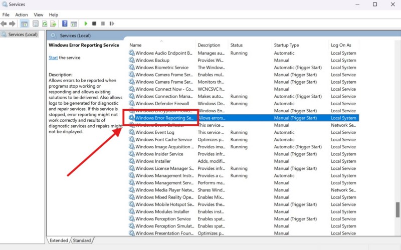Toggle Show/Hide Console Tree toolbar icon

tap(24, 24)
